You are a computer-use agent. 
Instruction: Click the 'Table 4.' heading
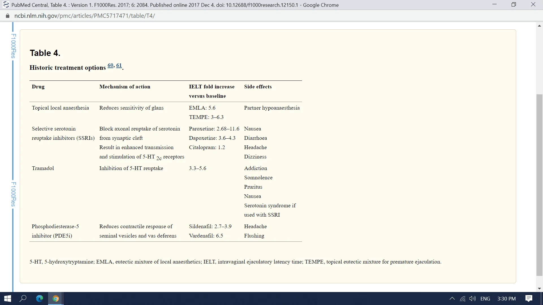(x=45, y=53)
